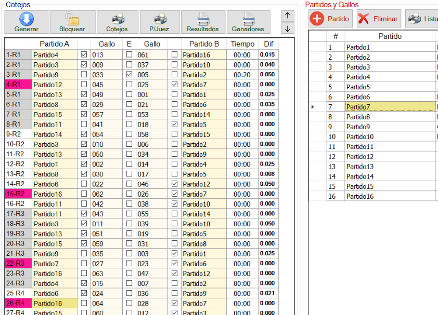Click the Tiempo column header

(x=242, y=44)
